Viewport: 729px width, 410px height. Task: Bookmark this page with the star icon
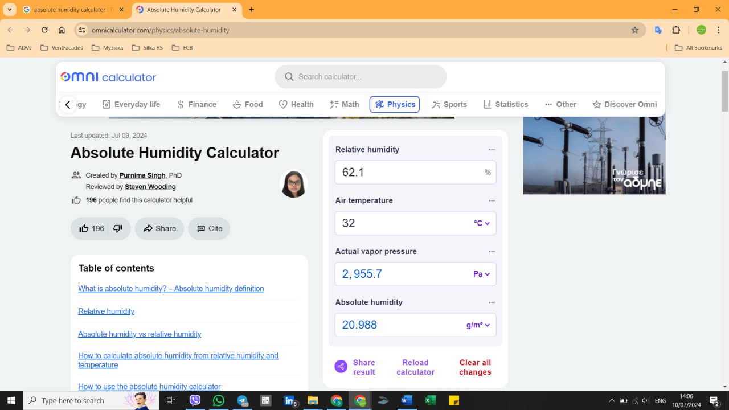[635, 30]
